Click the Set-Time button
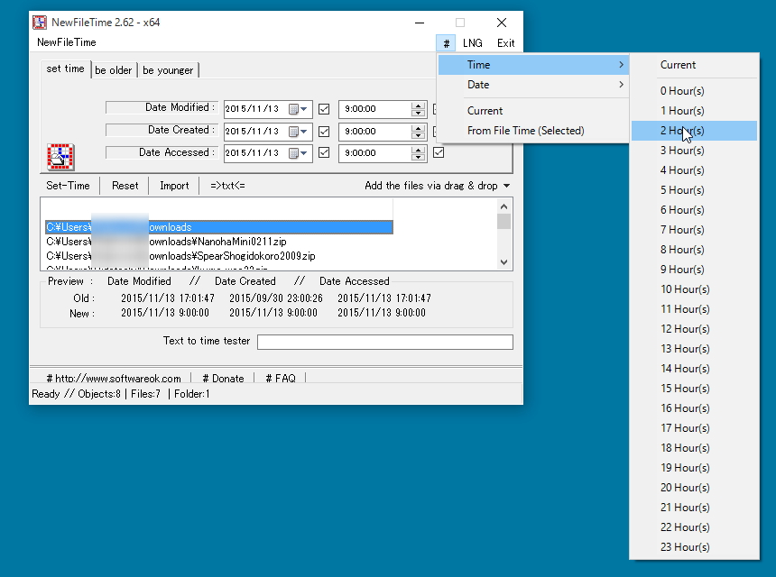Screen dimensions: 776x577 click(x=69, y=186)
